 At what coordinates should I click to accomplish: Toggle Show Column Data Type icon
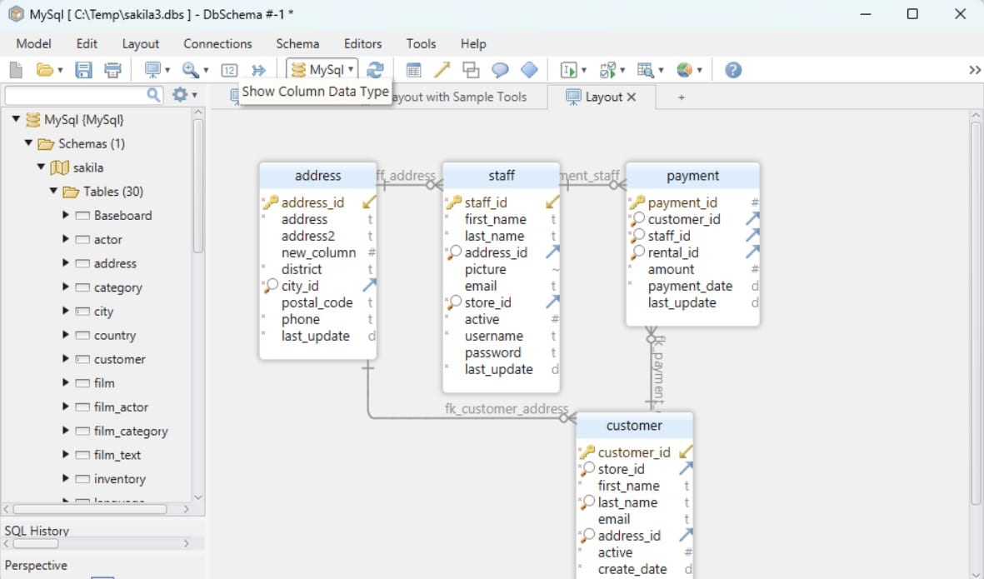tap(229, 70)
